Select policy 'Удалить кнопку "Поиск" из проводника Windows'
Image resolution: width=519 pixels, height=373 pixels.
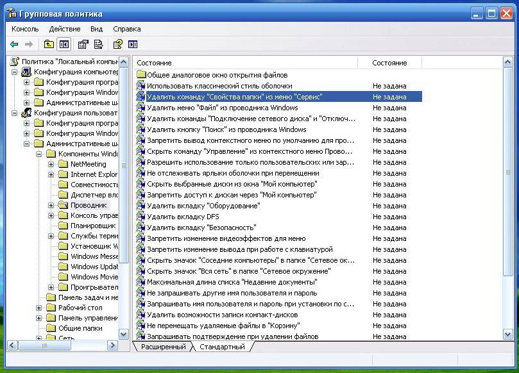click(226, 129)
